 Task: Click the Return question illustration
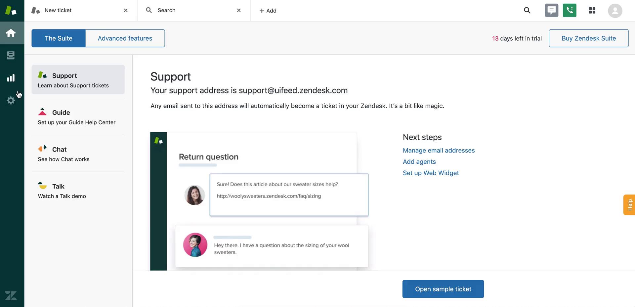[x=259, y=201]
